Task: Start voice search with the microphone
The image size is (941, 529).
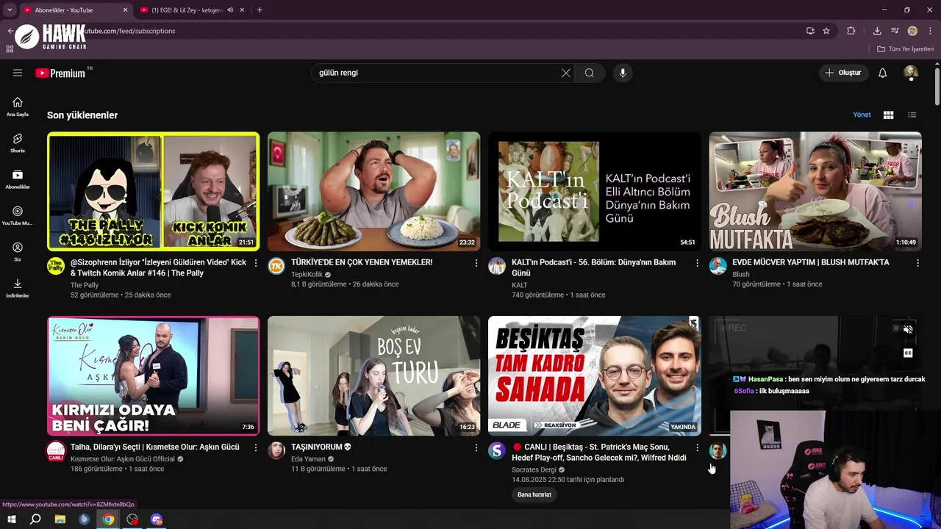Action: click(x=623, y=73)
